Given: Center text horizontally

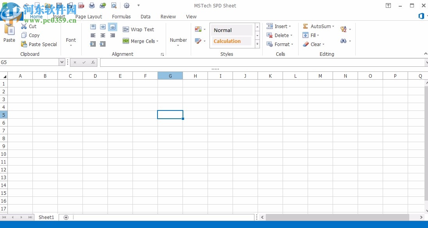Looking at the screenshot, I should tap(103, 36).
